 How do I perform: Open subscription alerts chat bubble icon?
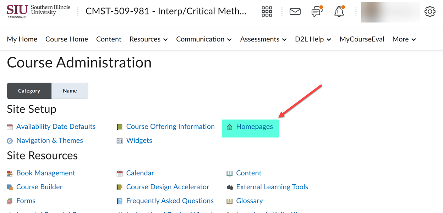click(316, 12)
